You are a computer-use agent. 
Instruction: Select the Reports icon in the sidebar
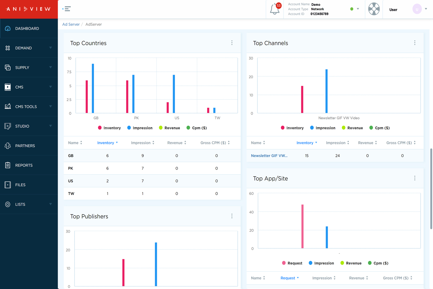[7, 165]
